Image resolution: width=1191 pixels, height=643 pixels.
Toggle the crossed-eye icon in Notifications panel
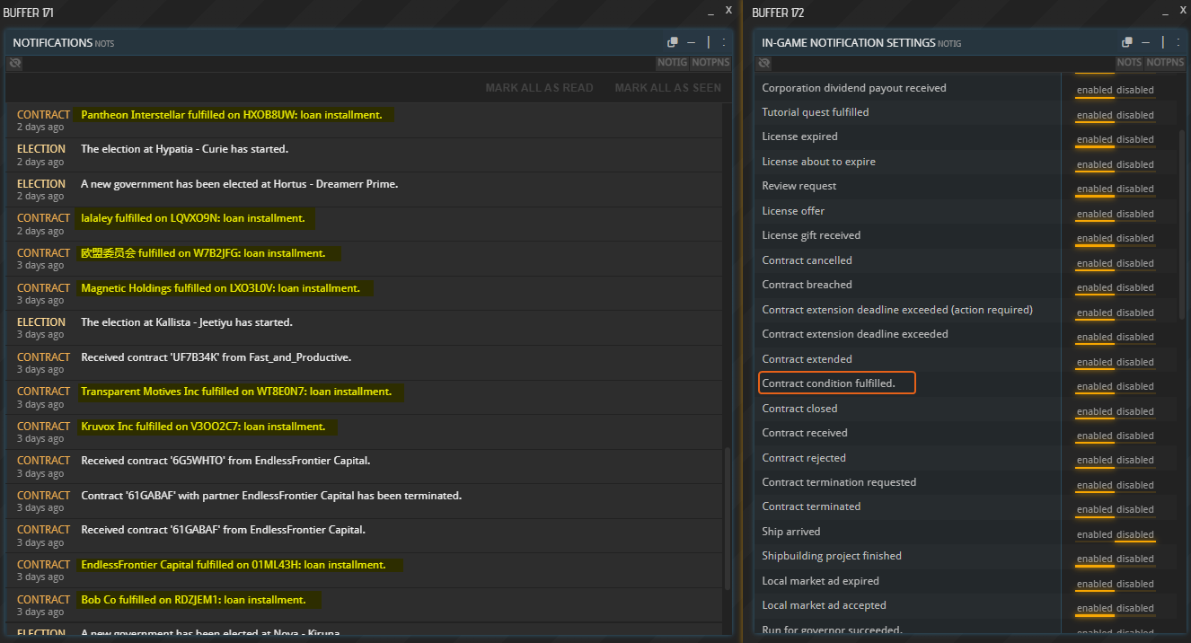point(14,63)
